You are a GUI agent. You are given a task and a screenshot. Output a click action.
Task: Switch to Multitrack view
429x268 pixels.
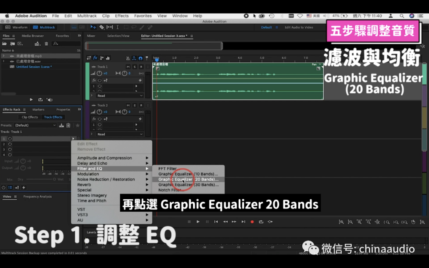click(44, 27)
